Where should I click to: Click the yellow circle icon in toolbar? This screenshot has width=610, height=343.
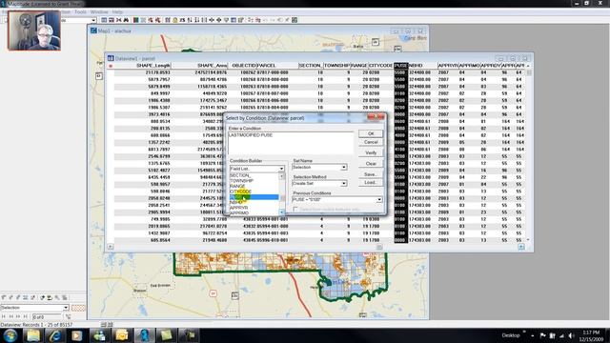[x=174, y=20]
